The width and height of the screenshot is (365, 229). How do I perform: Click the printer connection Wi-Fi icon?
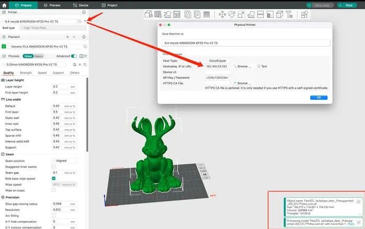[x=86, y=21]
